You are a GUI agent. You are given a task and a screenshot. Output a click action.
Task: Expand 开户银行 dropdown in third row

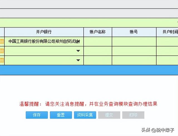(78, 60)
